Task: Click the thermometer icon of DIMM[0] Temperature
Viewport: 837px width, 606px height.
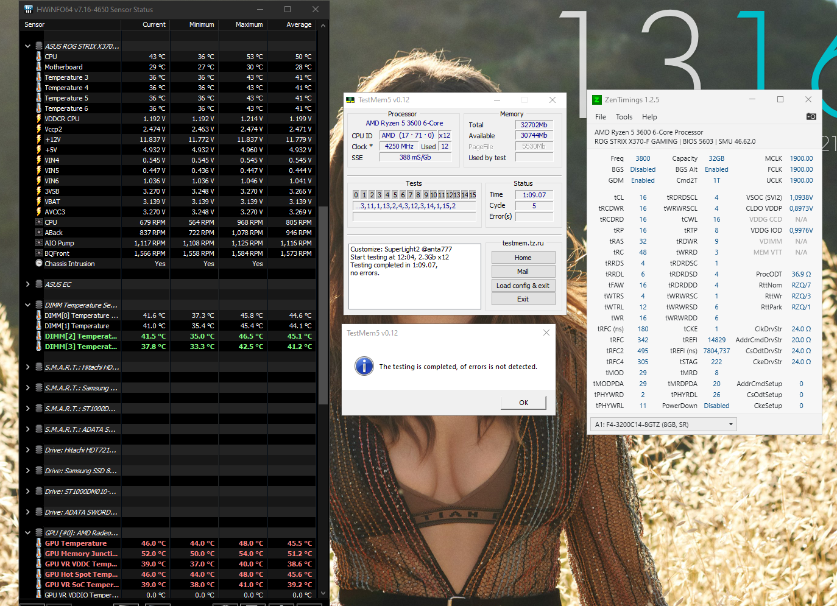Action: click(39, 315)
